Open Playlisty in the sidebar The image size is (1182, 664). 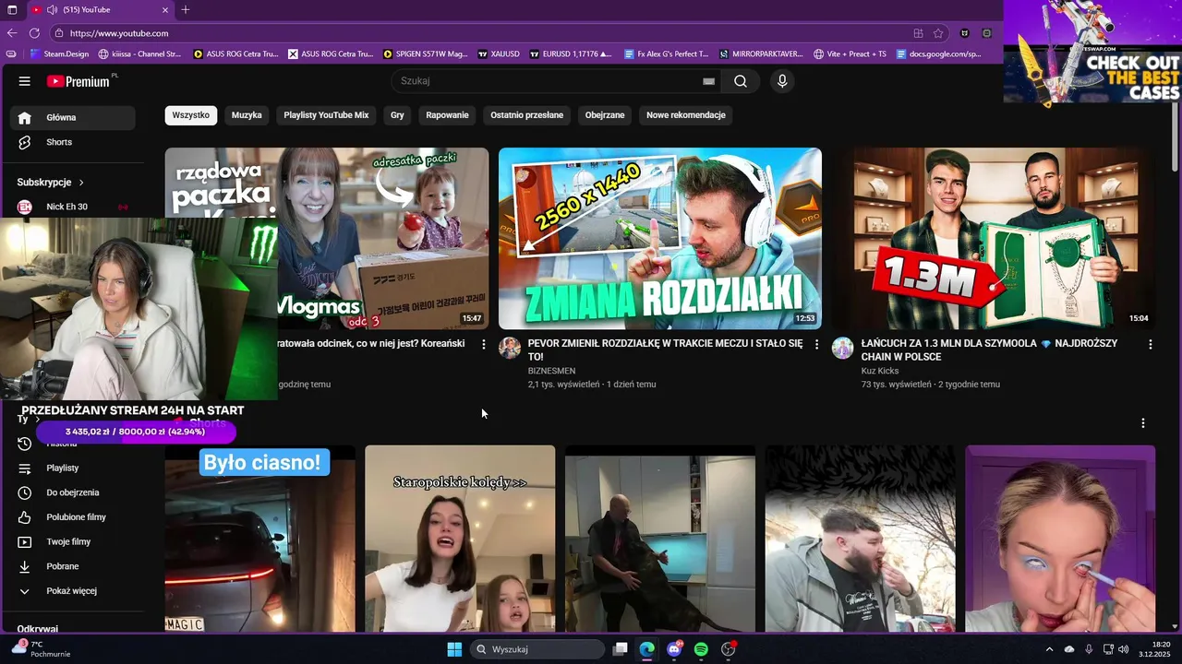coord(73,468)
